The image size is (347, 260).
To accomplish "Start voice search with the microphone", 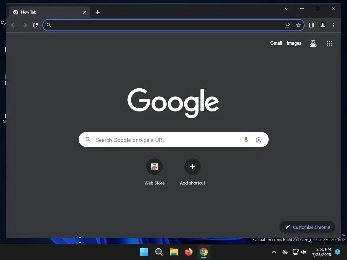I will click(246, 140).
